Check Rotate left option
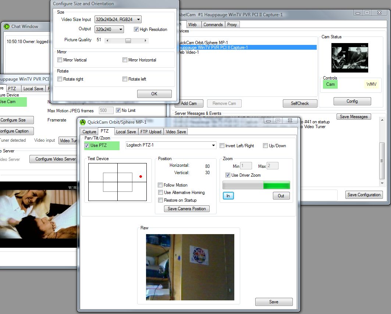The width and height of the screenshot is (391, 314). (x=125, y=79)
